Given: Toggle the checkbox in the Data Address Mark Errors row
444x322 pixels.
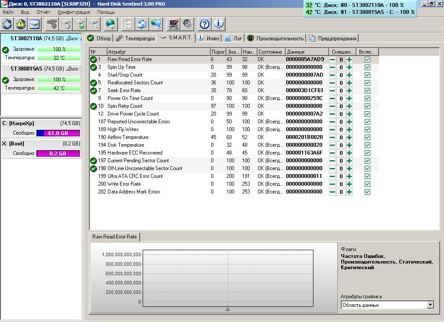Looking at the screenshot, I should click(x=367, y=192).
